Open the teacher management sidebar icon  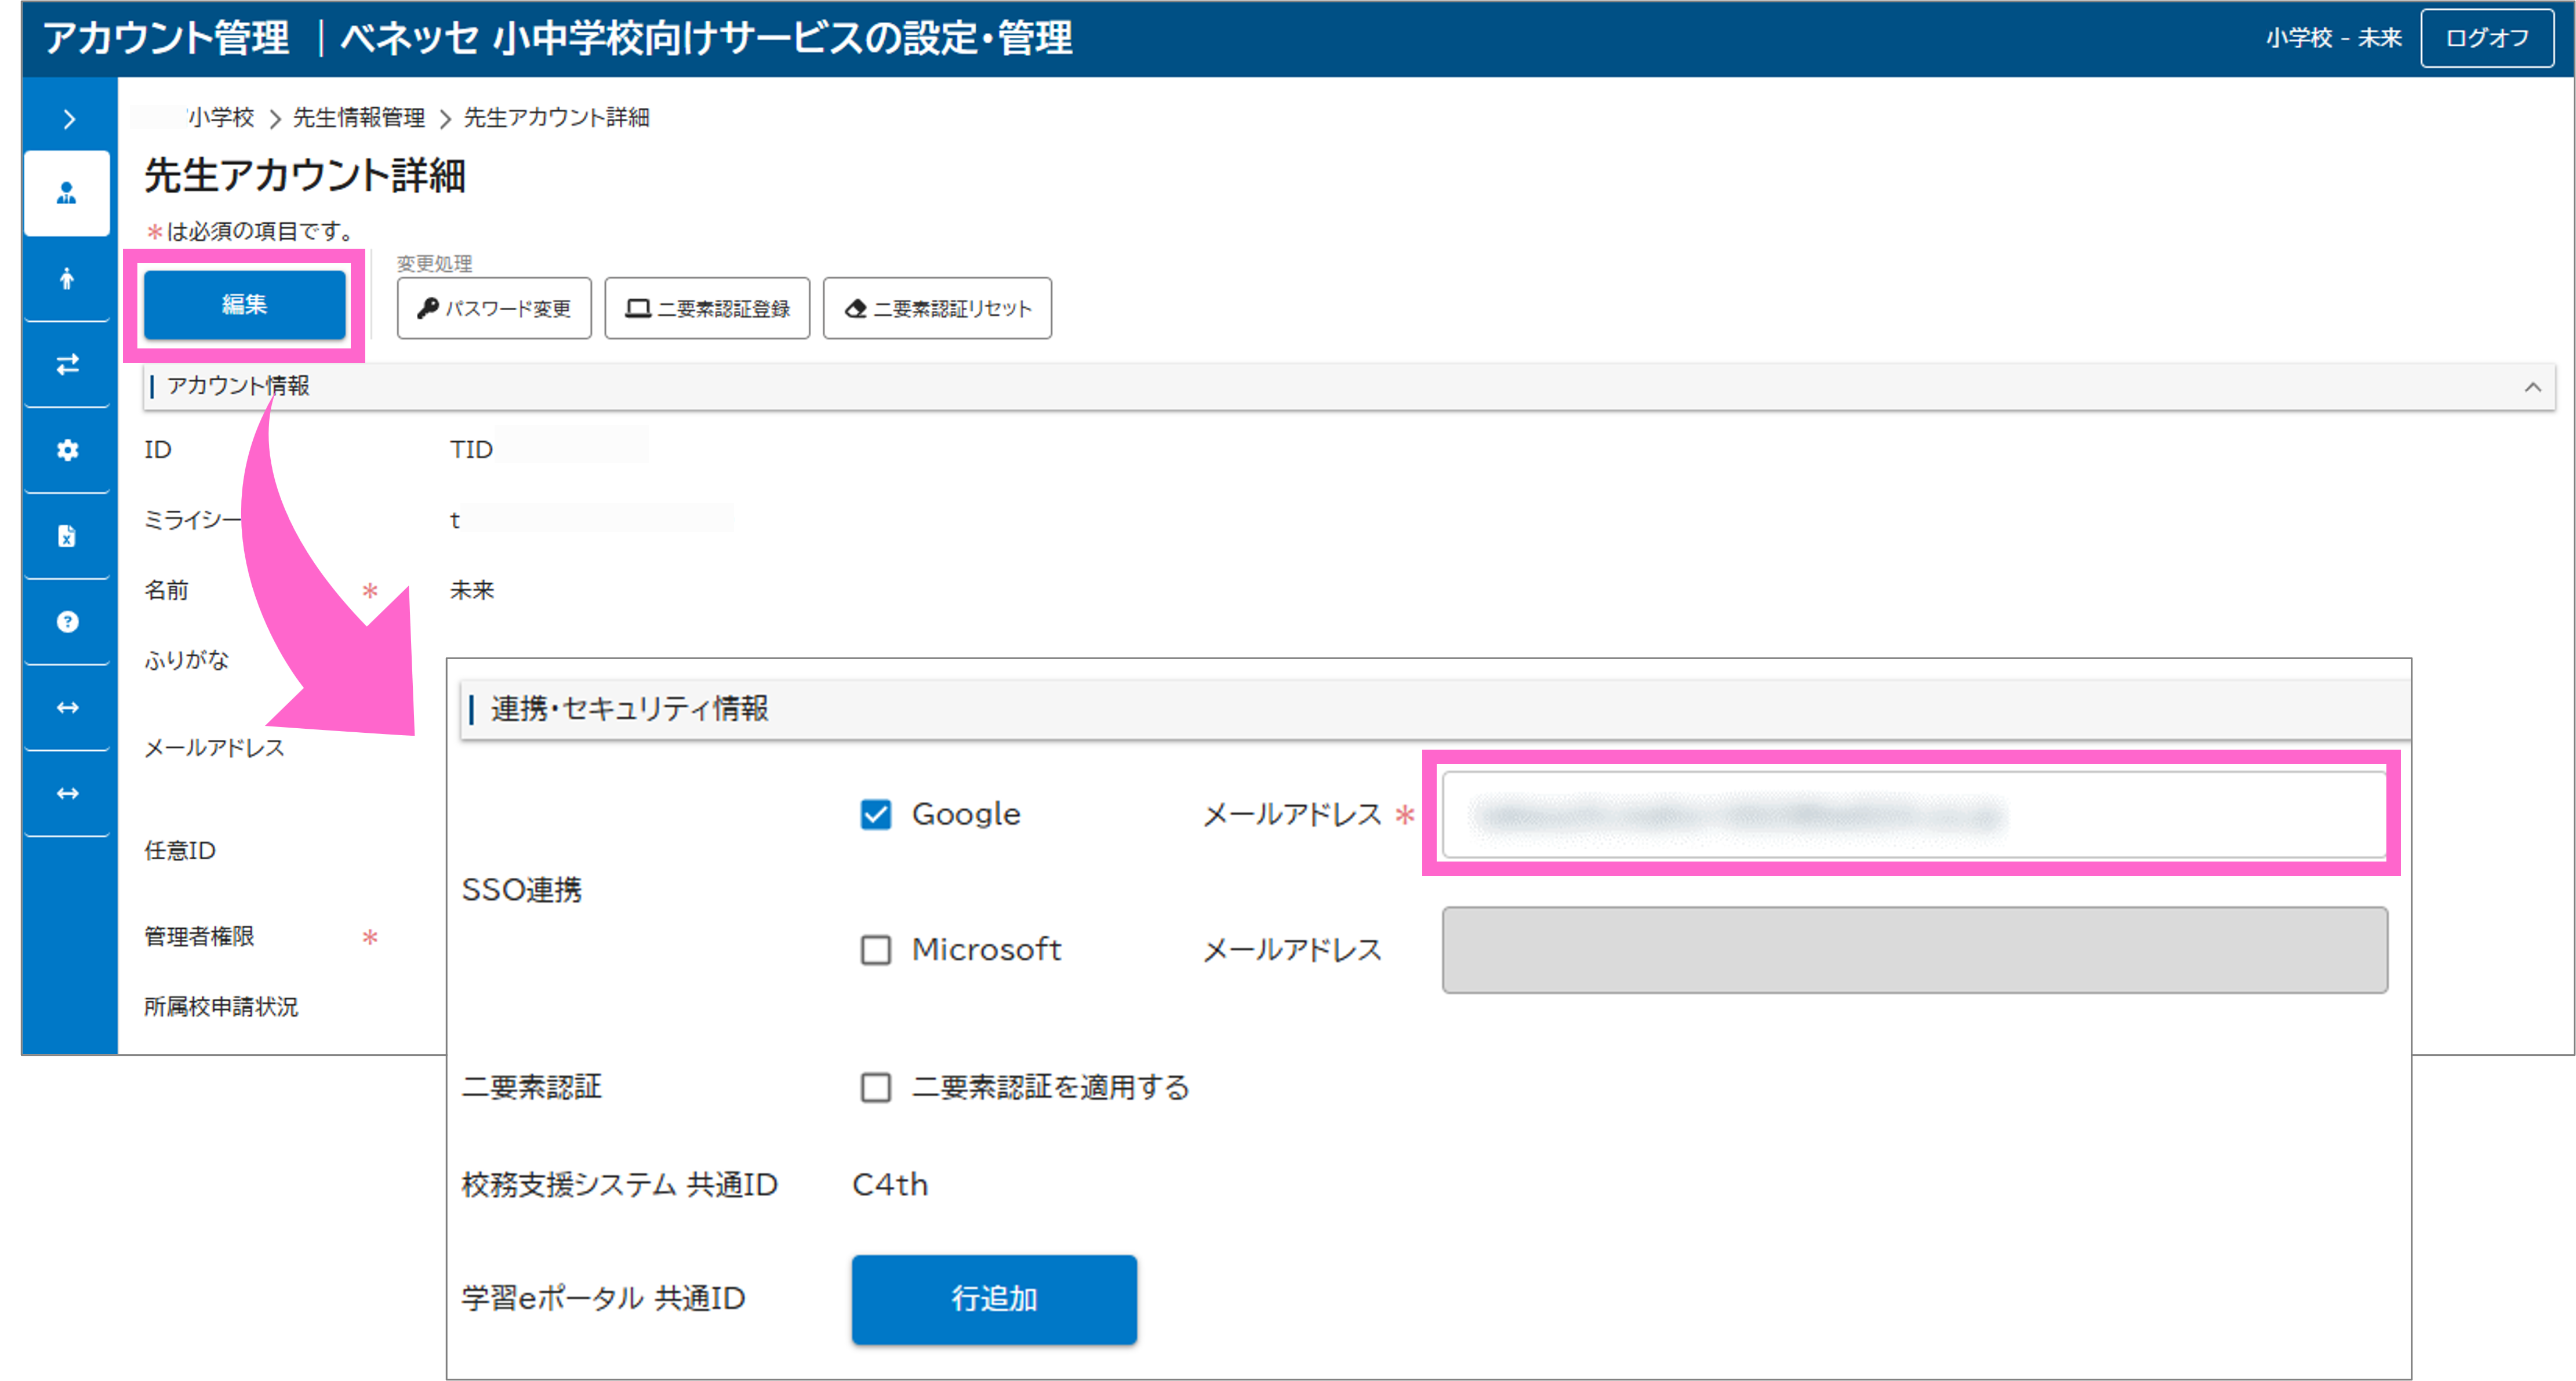click(x=67, y=193)
